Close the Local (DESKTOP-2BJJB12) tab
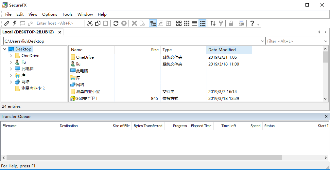This screenshot has height=170, width=330. [60, 32]
